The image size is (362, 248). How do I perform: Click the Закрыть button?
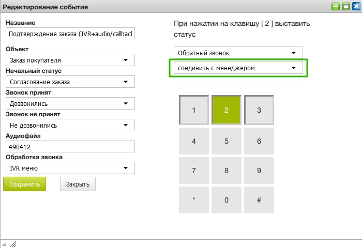(78, 184)
